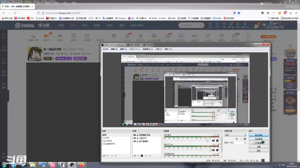Viewport: 300px width, 168px height.
Task: Adjust the 300ms duration stepper
Action: (x=245, y=143)
